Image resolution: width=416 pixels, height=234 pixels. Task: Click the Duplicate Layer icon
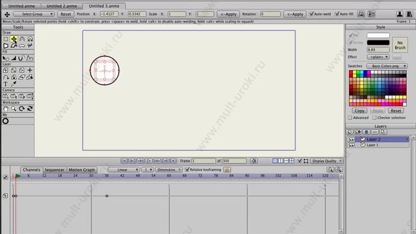358,132
